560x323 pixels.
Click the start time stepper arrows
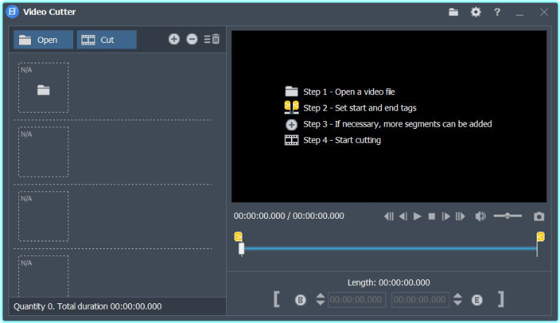(x=321, y=300)
